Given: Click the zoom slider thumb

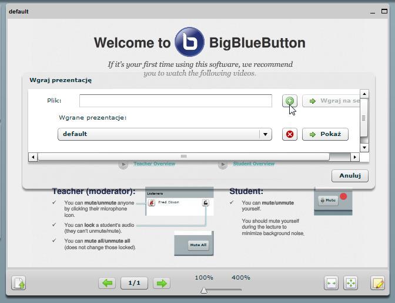Looking at the screenshot, I should [x=204, y=291].
